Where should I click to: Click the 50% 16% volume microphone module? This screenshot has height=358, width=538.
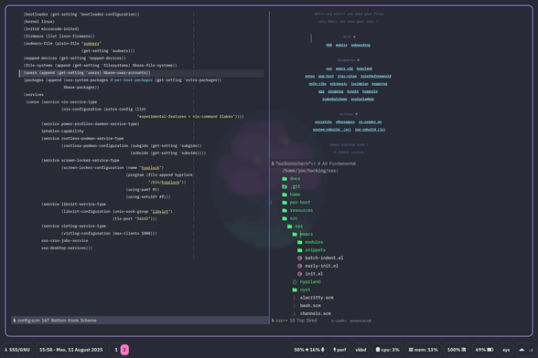309,350
